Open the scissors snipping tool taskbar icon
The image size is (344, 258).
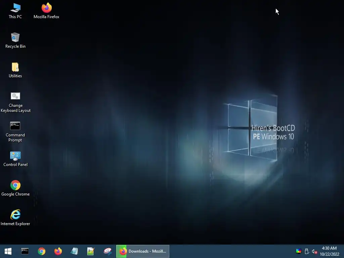[x=107, y=251]
